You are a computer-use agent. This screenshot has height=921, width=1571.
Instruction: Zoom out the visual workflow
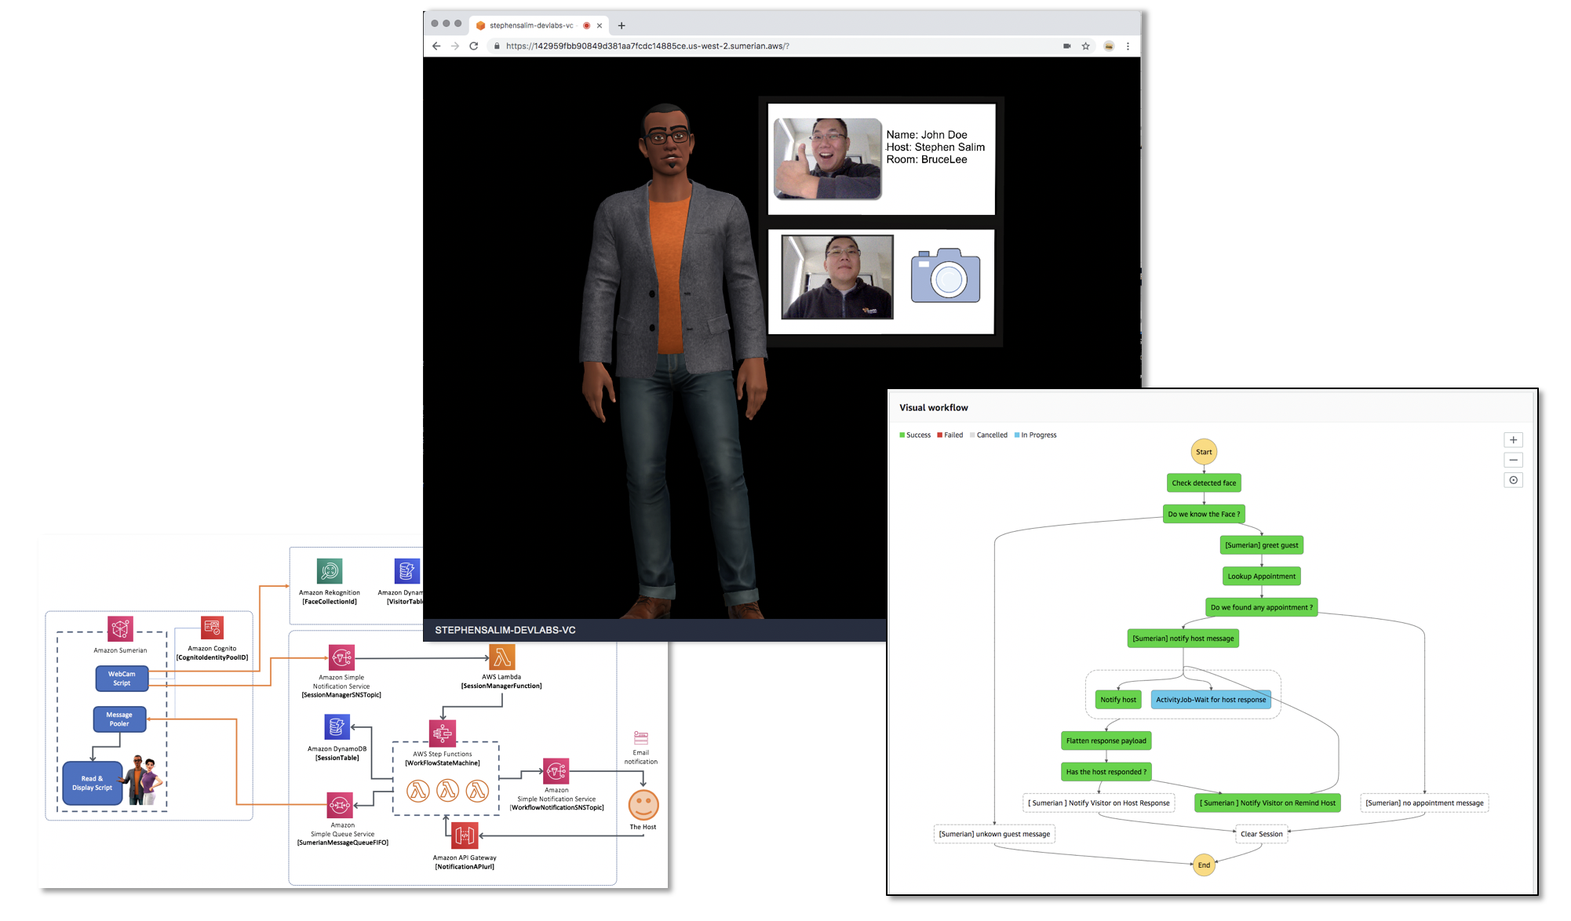click(x=1513, y=460)
